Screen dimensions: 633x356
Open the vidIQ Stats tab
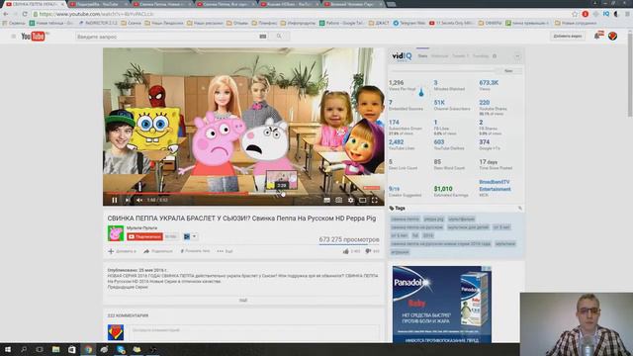tap(422, 56)
